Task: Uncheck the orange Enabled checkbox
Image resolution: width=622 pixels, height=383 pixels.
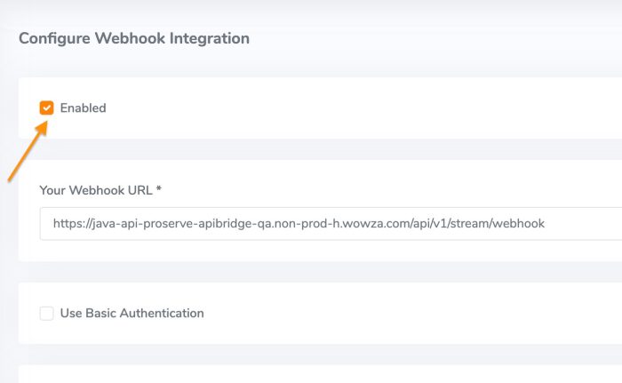Action: pos(46,108)
